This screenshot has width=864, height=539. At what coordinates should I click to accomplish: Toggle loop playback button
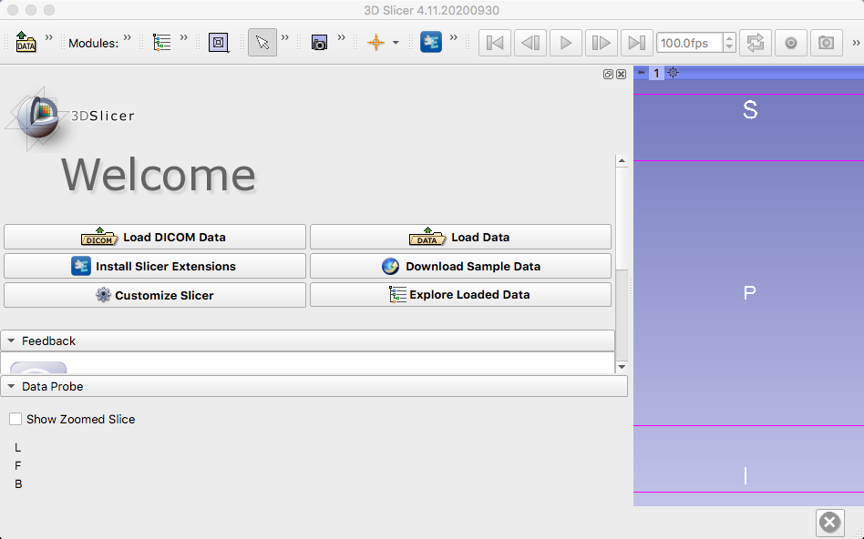coord(756,43)
